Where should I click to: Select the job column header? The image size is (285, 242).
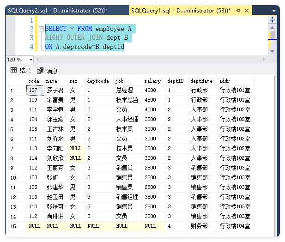point(127,81)
